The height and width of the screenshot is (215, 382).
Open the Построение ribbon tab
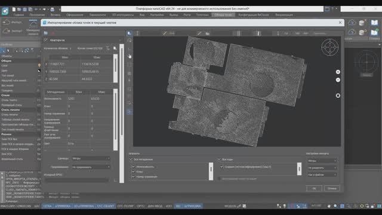37,15
